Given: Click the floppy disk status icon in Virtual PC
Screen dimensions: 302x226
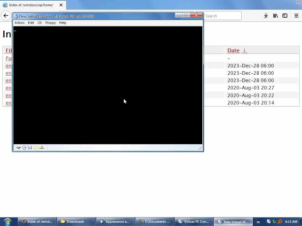Looking at the screenshot, I should tap(30, 148).
